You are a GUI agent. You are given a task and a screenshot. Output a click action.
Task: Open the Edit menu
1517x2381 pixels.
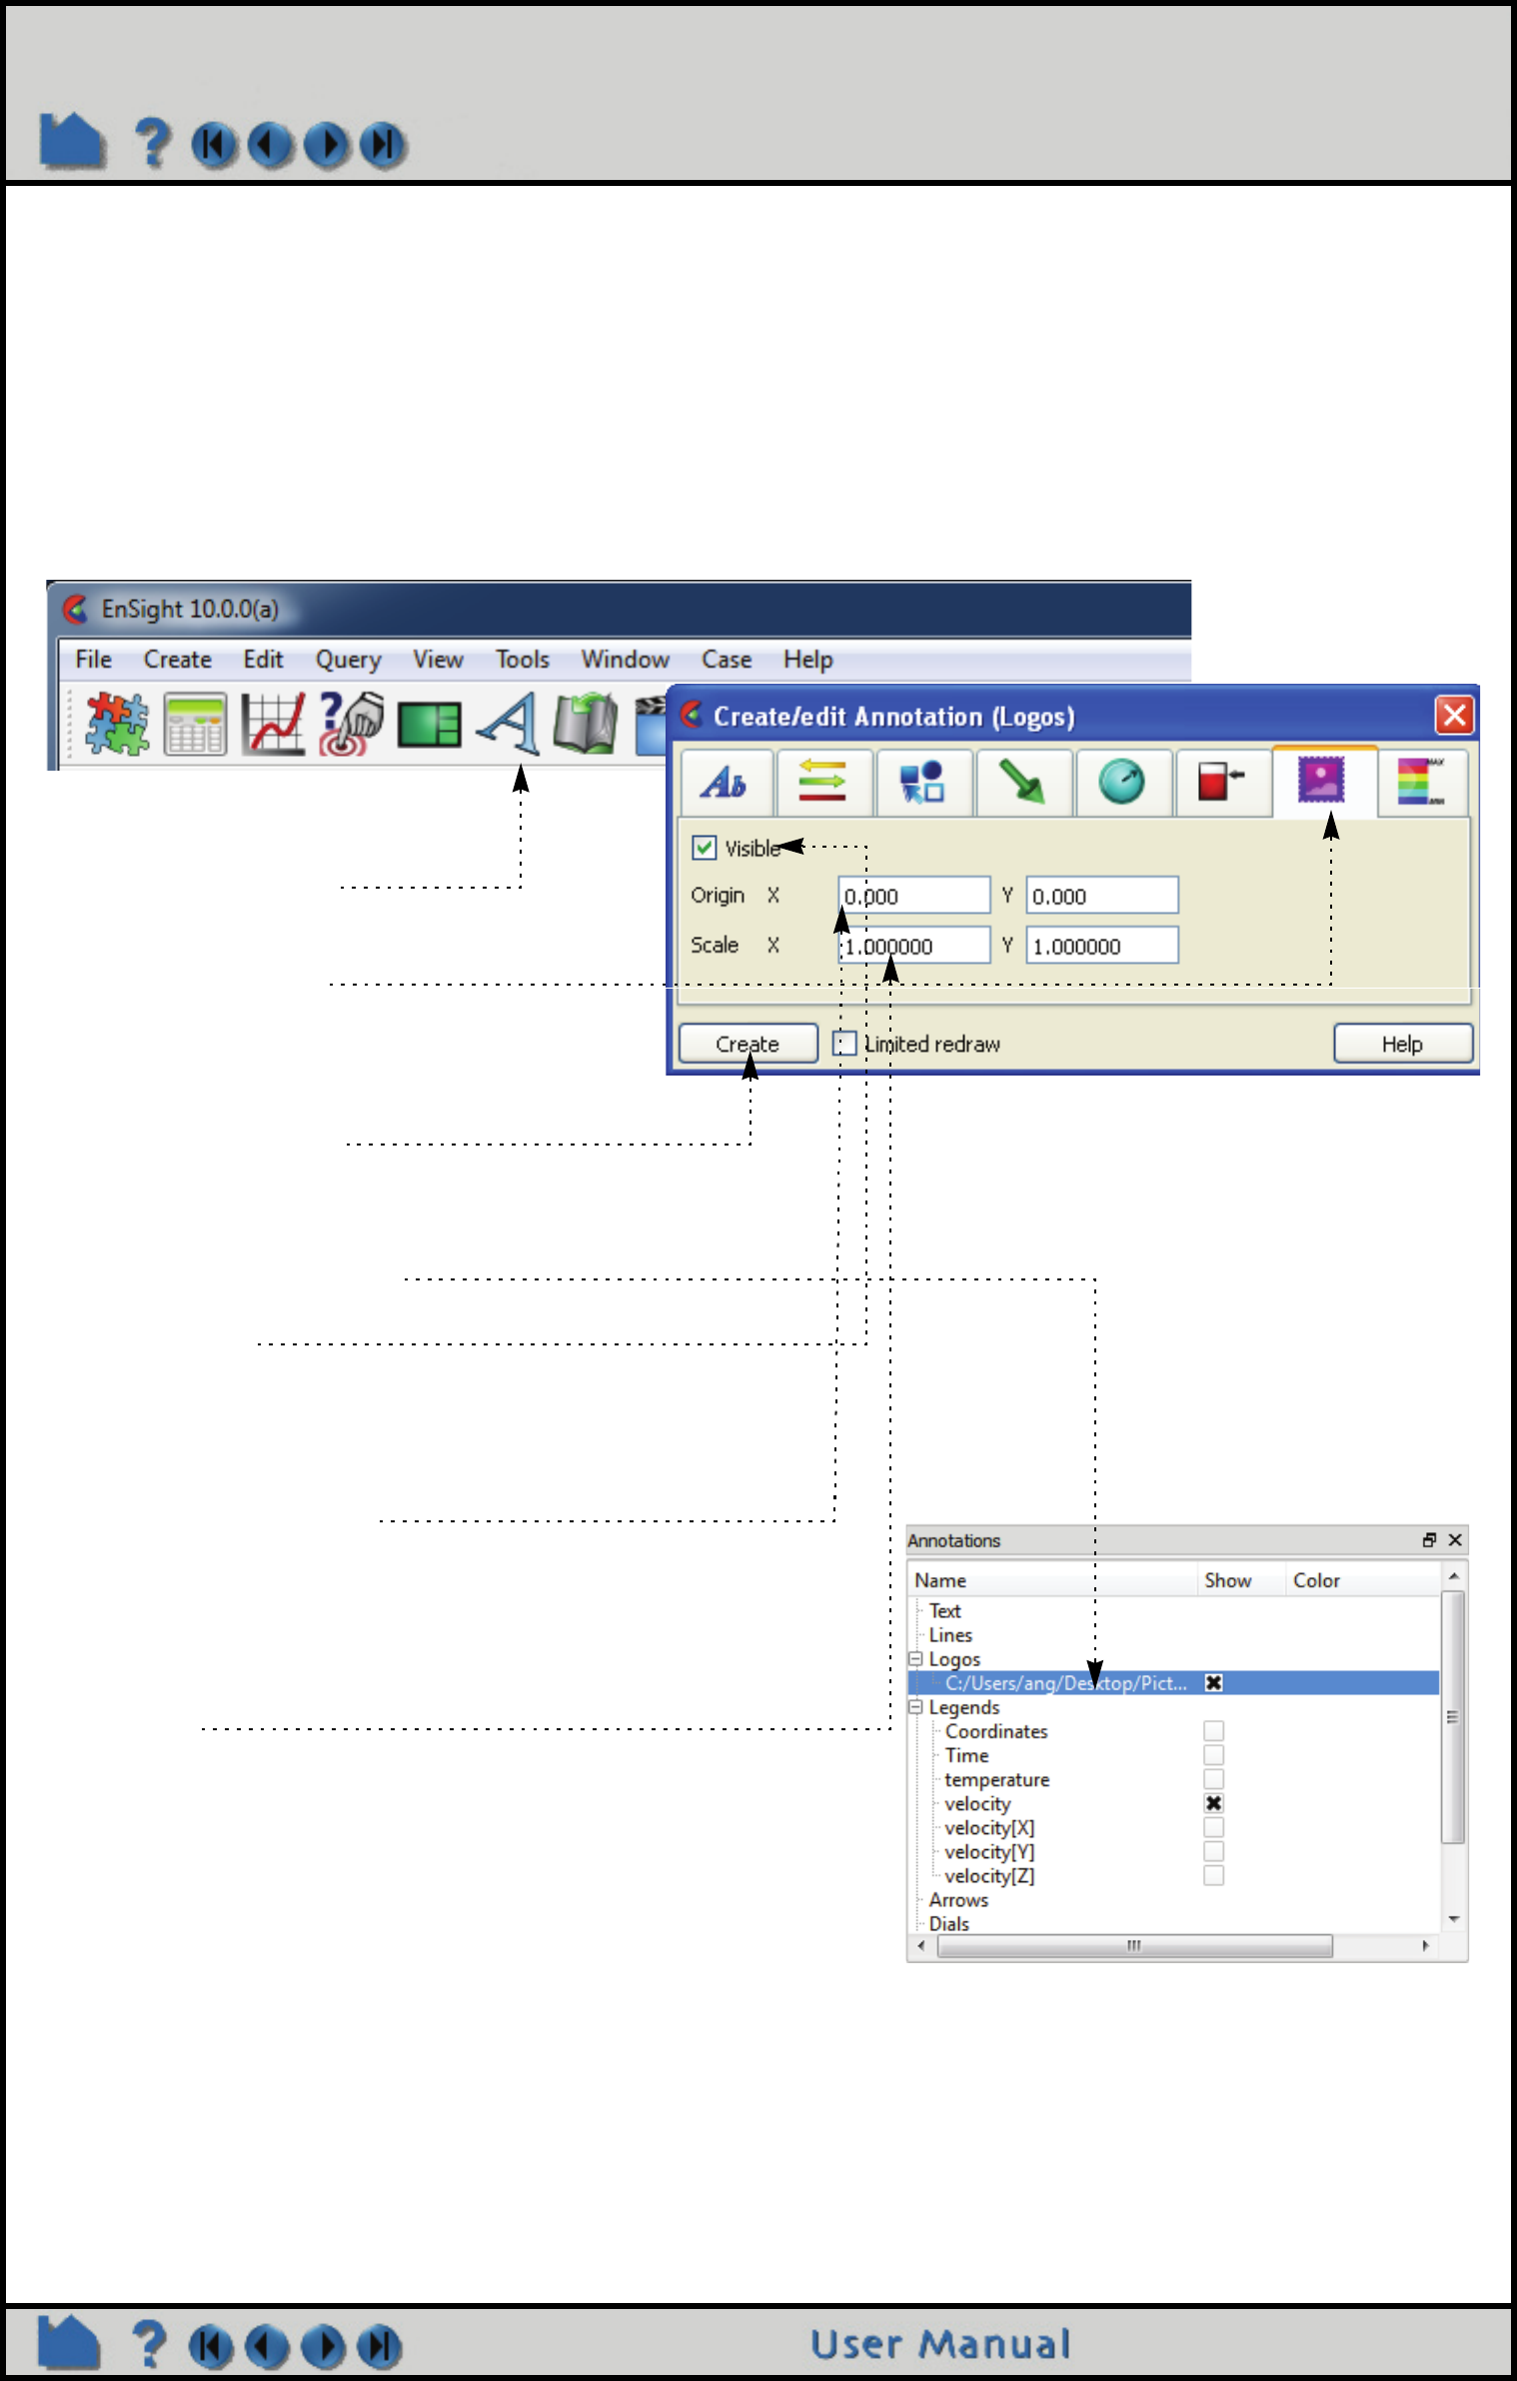(x=263, y=660)
